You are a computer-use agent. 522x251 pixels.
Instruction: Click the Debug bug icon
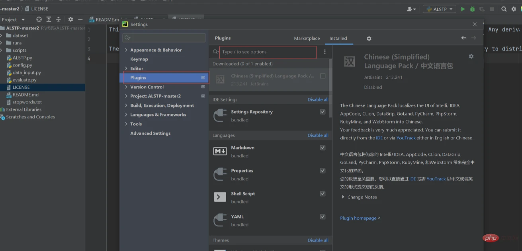coord(472,9)
